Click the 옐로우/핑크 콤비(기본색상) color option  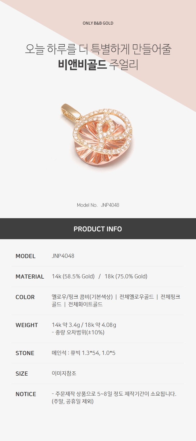click(x=82, y=297)
